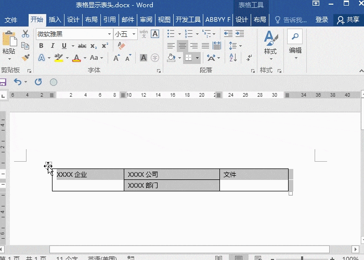Click the Sort A-Z icon
Viewport: 364px width, 260px height.
click(x=233, y=57)
